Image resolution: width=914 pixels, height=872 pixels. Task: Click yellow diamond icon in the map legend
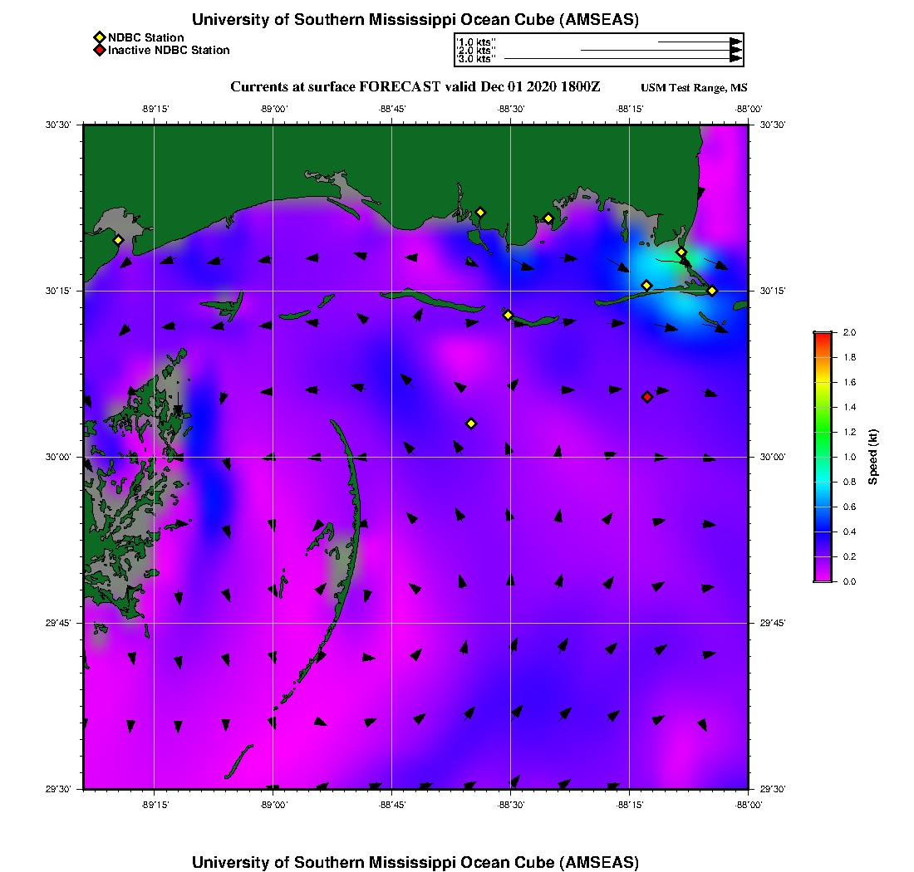tap(99, 37)
